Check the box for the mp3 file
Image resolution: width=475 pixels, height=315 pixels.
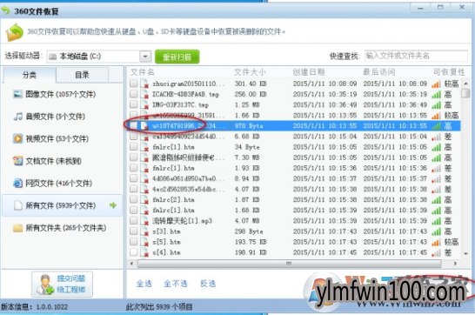pos(133,220)
